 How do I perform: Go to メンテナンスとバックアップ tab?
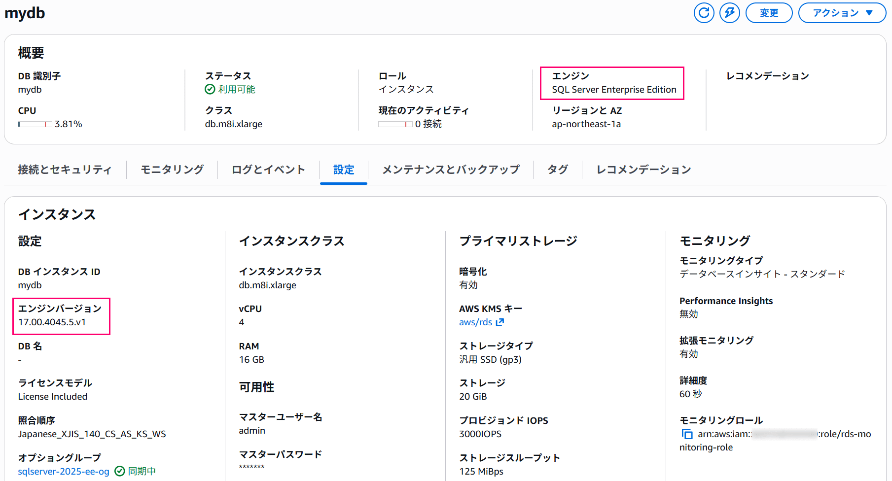pyautogui.click(x=451, y=170)
